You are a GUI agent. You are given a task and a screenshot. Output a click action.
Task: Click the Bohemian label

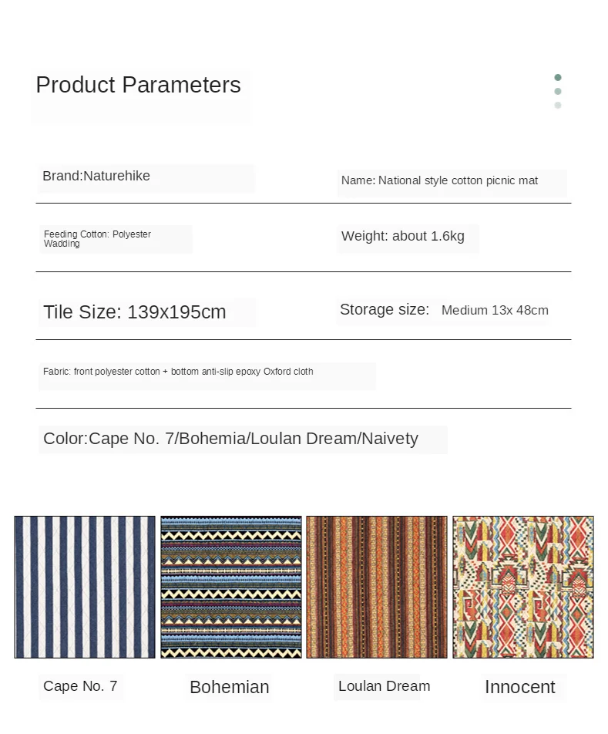[x=230, y=687]
